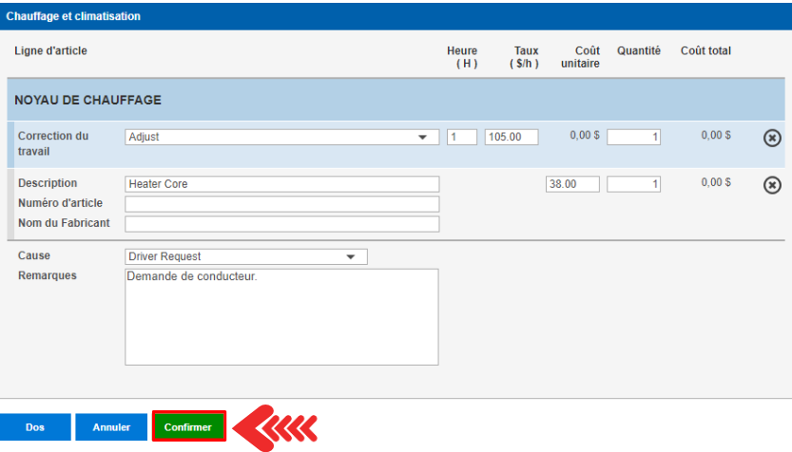Click the Description label

point(48,183)
